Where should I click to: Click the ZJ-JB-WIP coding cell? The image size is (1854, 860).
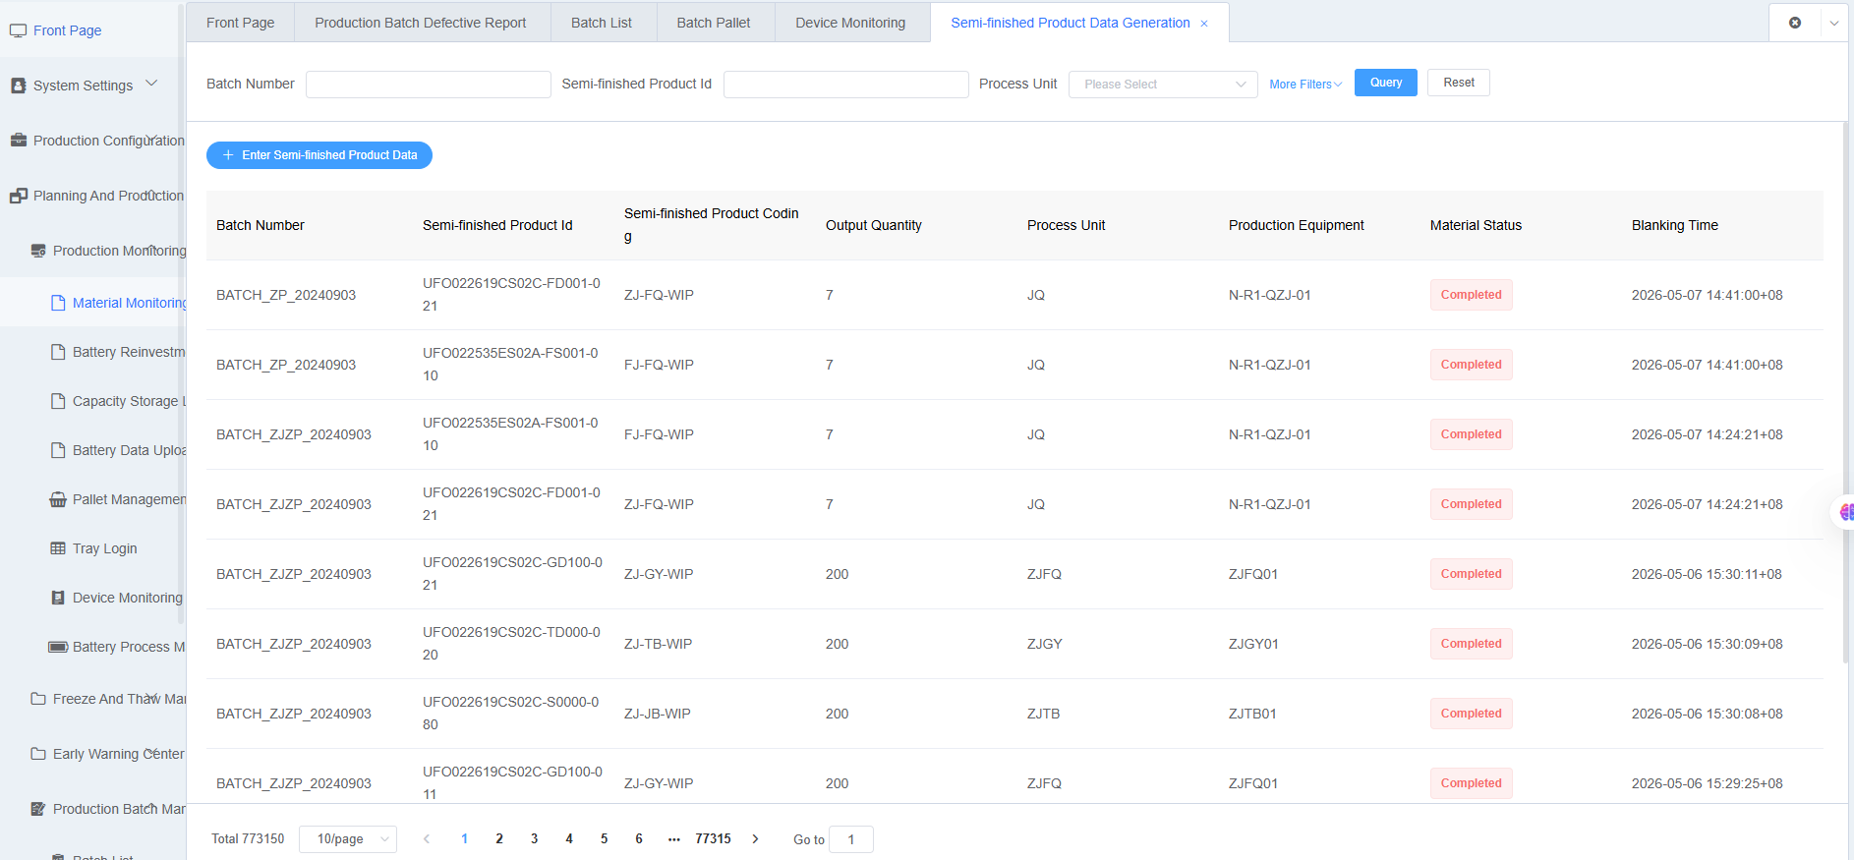point(657,714)
